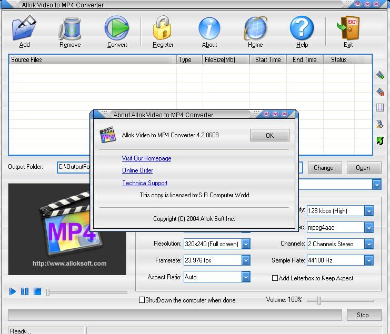Click 'This copy is licensed to' text
This screenshot has height=334, width=390.
(168, 195)
